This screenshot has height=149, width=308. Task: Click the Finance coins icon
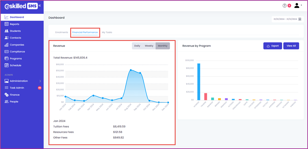tap(7, 95)
